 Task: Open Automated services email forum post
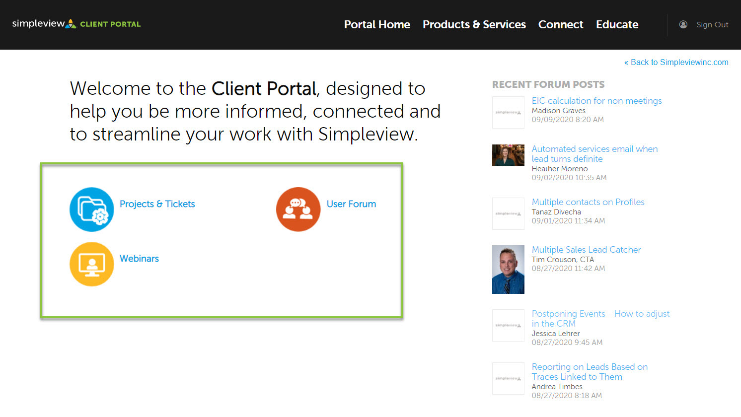[594, 154]
